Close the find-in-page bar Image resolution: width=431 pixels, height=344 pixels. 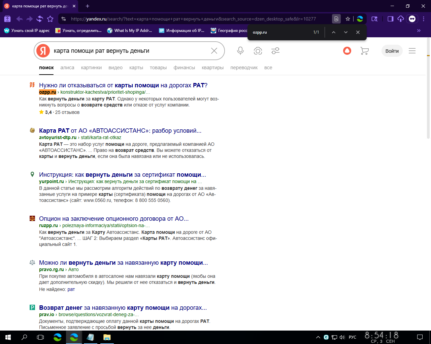click(x=358, y=32)
